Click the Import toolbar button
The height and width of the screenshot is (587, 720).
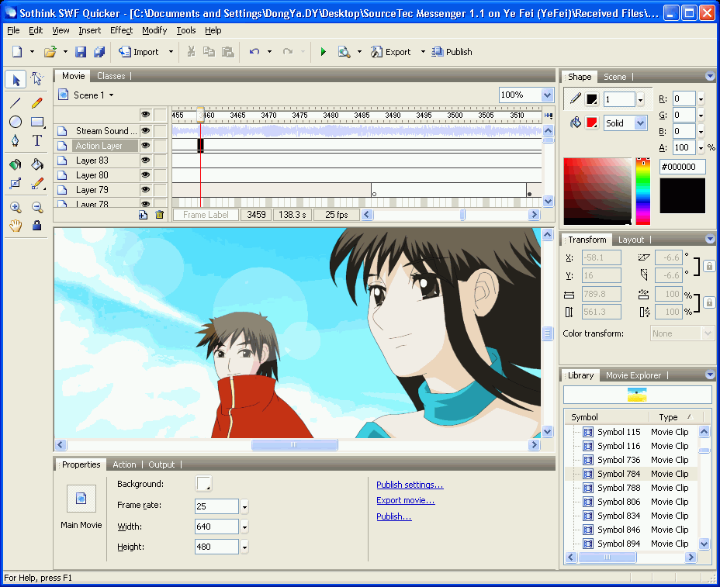tap(139, 52)
